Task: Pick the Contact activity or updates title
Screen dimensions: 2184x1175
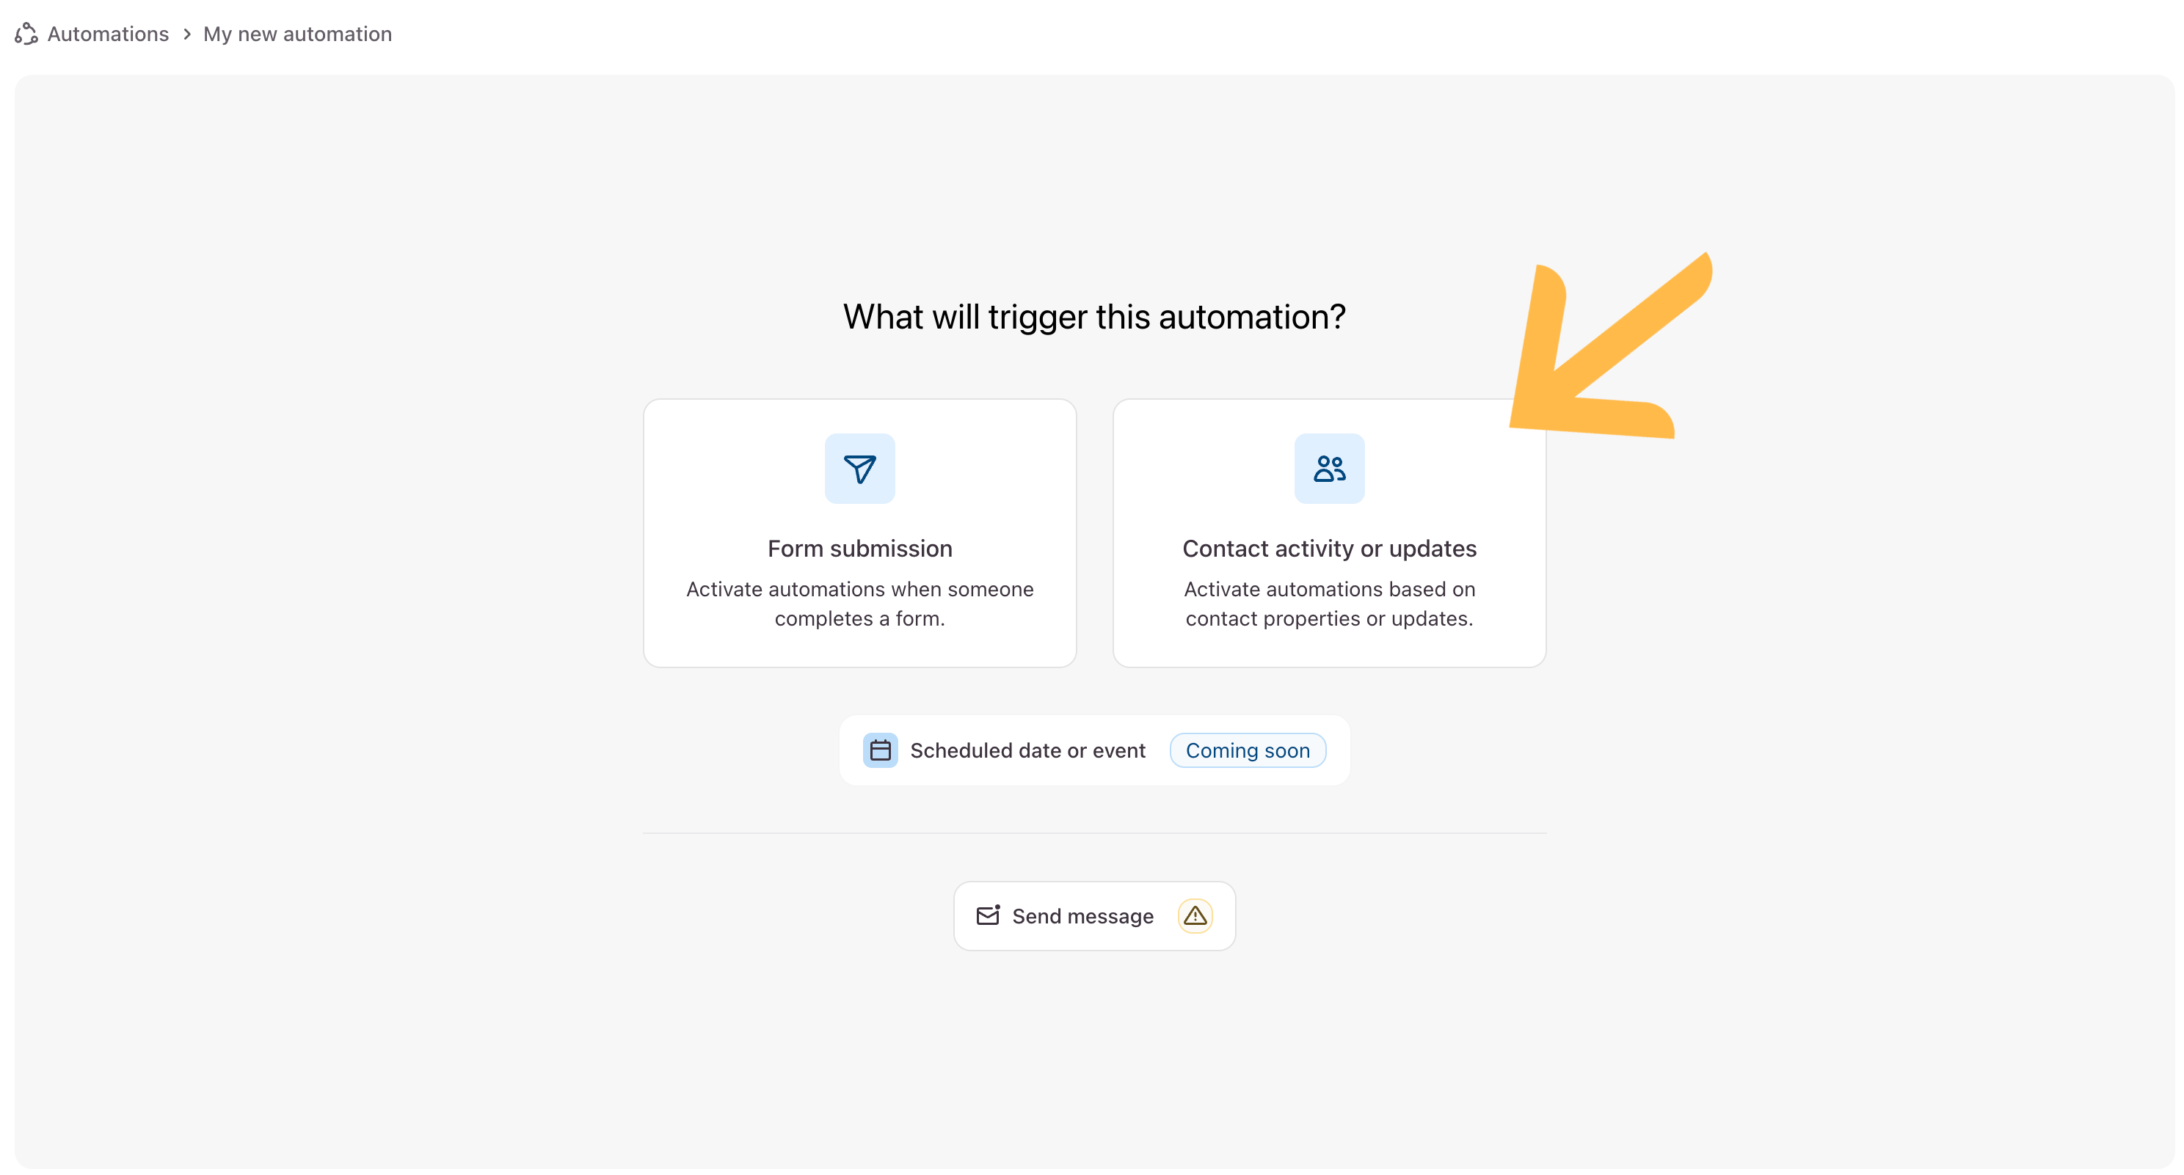Action: coord(1328,548)
